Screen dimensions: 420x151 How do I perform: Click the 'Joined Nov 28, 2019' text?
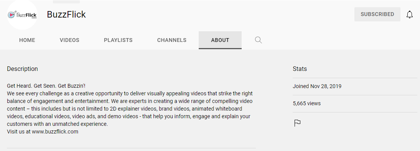[317, 86]
